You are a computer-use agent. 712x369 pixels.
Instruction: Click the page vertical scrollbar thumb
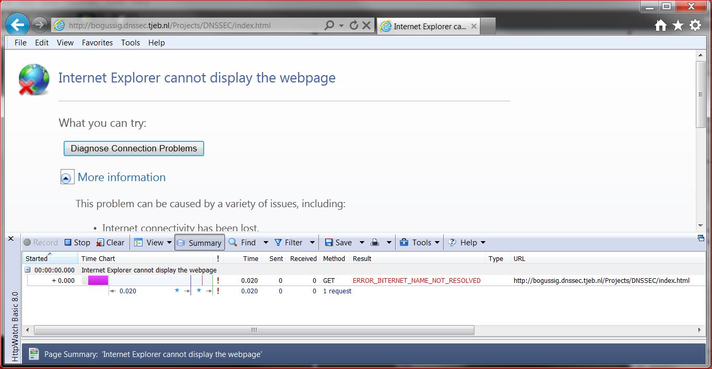tap(701, 94)
